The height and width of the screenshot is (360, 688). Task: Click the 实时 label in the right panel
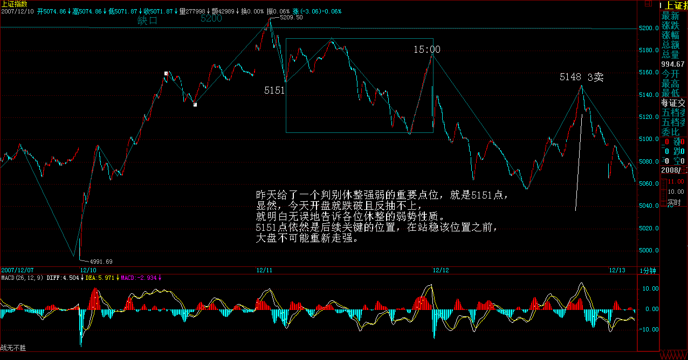pos(674,203)
